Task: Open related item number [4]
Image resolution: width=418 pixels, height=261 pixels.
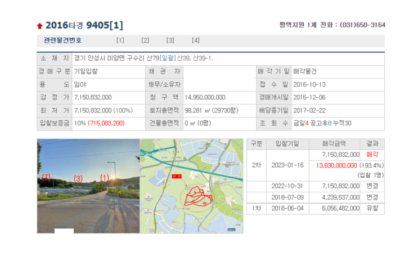Action: coord(196,40)
